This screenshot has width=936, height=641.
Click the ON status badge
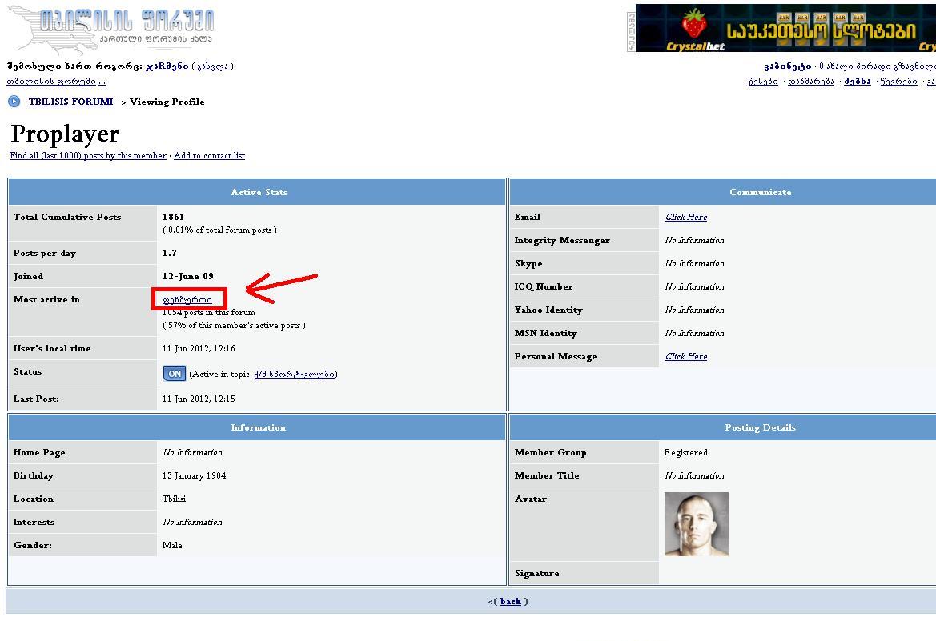[x=175, y=374]
